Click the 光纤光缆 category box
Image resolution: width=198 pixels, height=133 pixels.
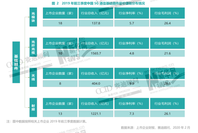pos(33,47)
